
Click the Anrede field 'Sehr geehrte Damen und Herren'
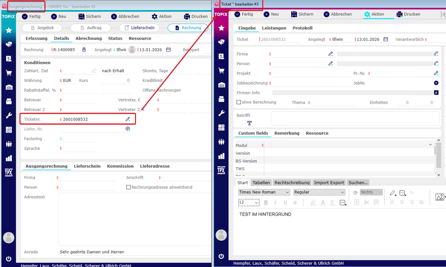[135, 252]
